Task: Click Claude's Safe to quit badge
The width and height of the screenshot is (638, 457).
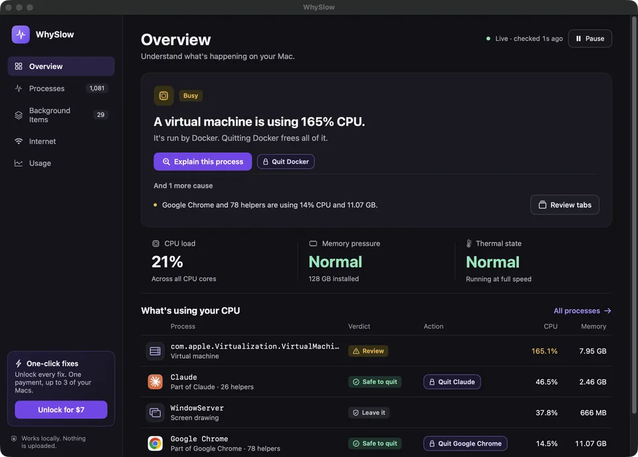Action: coord(375,382)
